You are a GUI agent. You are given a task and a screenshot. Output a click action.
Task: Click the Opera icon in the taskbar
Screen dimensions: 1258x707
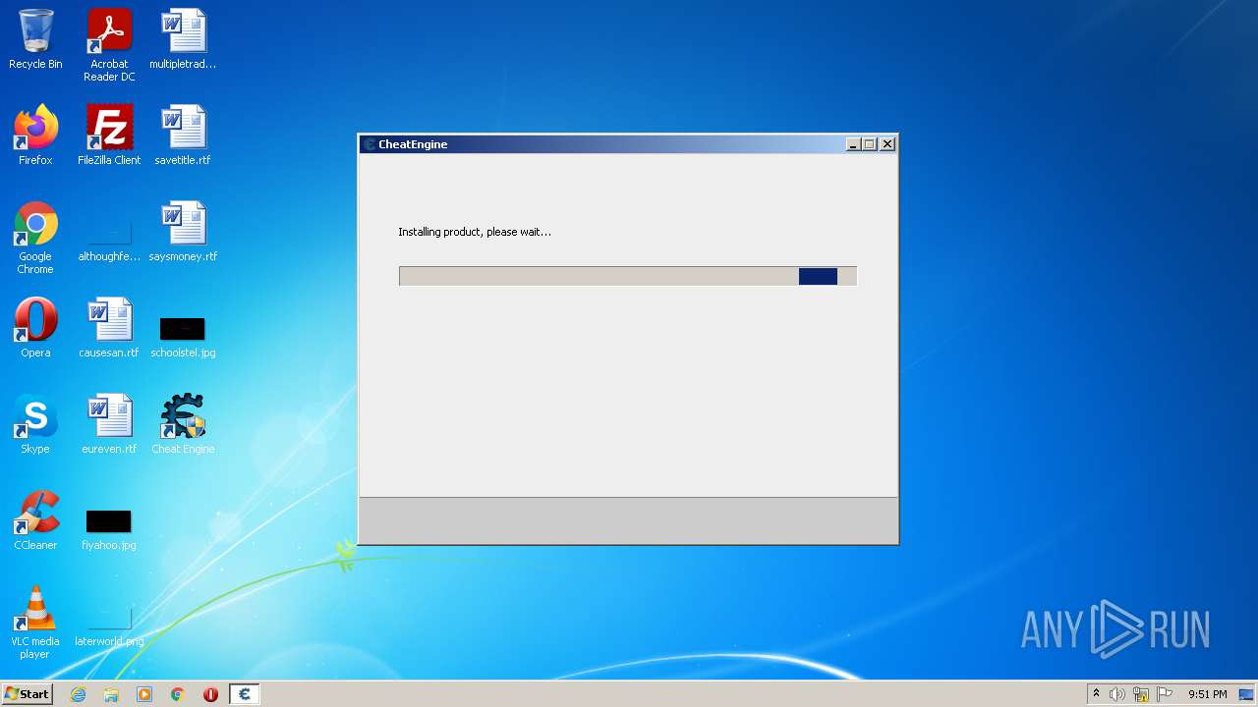pyautogui.click(x=210, y=694)
